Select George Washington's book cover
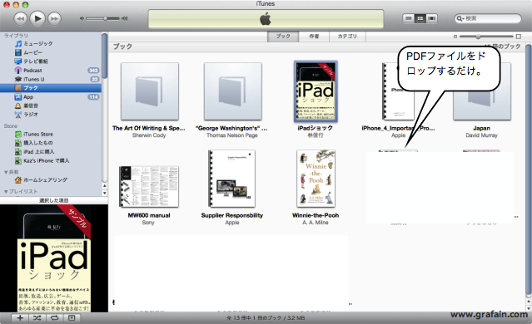Image resolution: width=532 pixels, height=324 pixels. (x=233, y=91)
